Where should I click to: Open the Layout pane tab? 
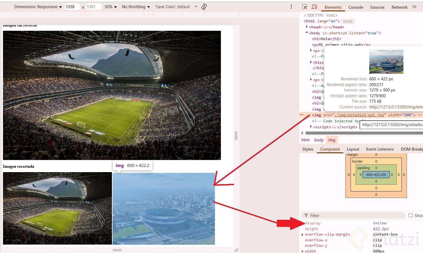point(353,149)
